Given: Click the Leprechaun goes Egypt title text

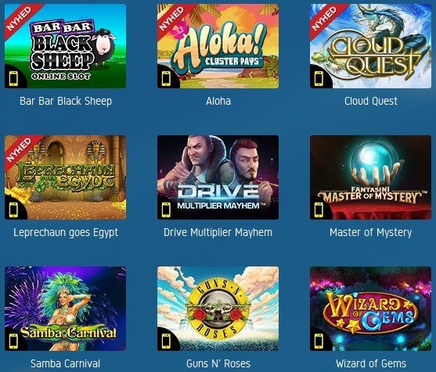Looking at the screenshot, I should coord(66,233).
